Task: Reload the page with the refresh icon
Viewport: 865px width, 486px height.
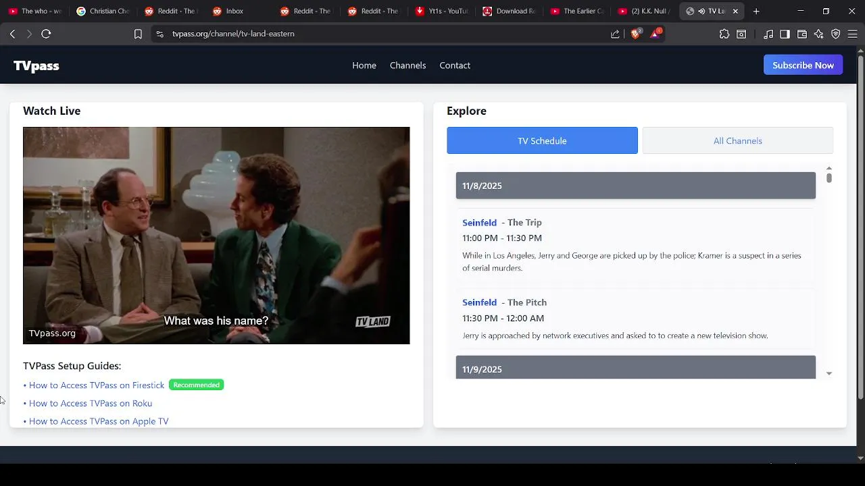Action: (46, 34)
